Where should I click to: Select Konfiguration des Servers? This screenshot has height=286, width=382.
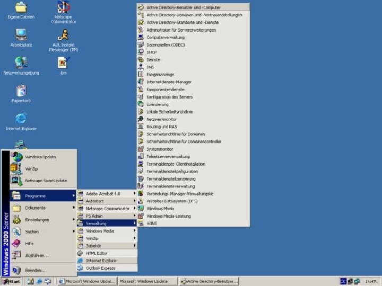tap(193, 97)
